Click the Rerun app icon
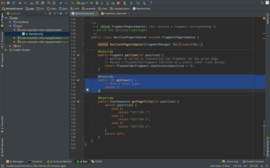The width and height of the screenshot is (270, 168). tap(113, 3)
